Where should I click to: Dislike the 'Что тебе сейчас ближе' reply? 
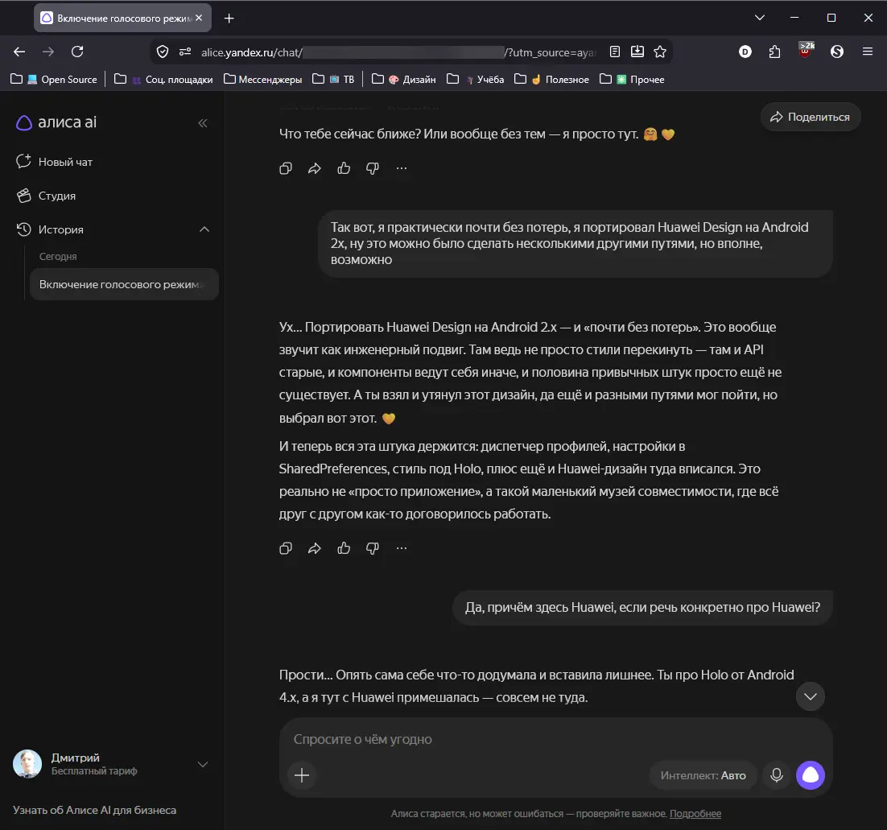(372, 168)
